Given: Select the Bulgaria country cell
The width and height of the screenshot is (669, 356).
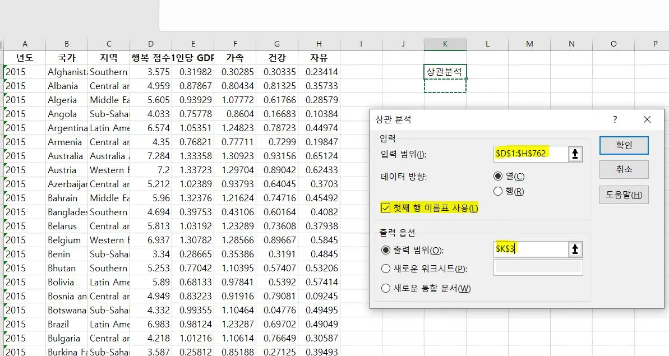Looking at the screenshot, I should tap(67, 338).
